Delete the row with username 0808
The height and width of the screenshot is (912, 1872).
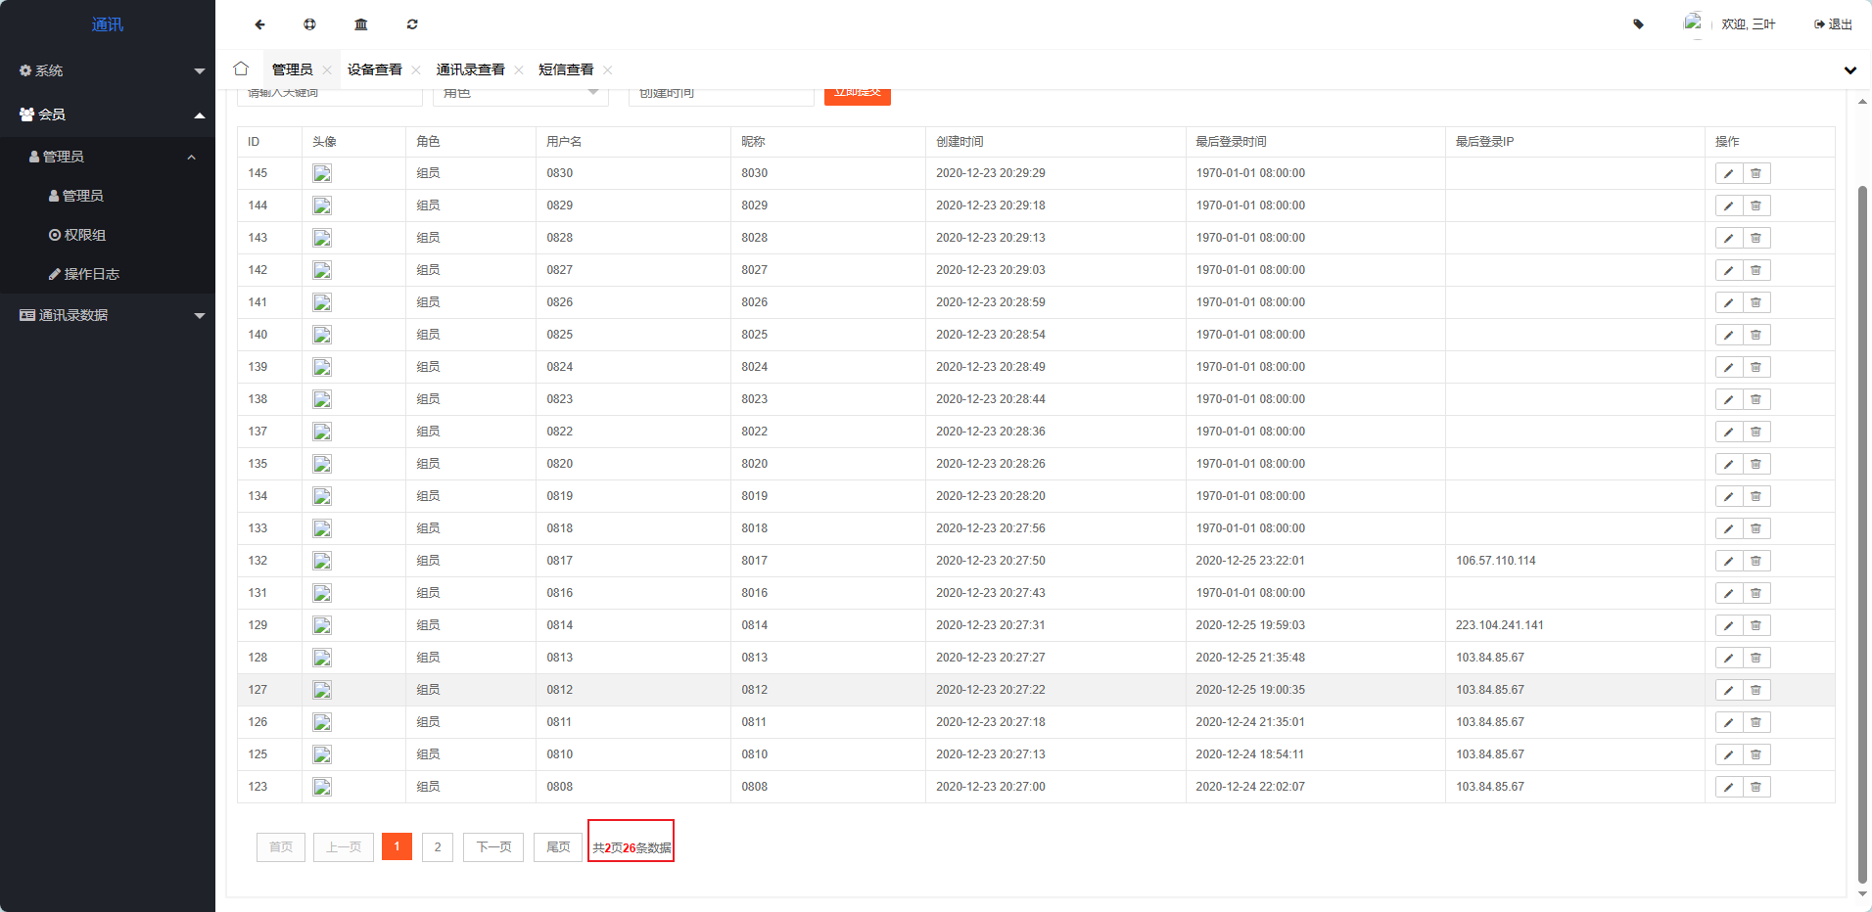click(1755, 787)
